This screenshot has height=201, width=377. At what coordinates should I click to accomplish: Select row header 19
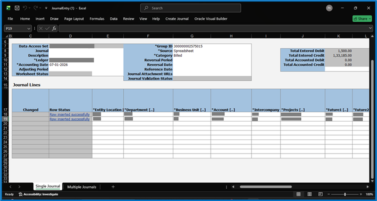[5, 119]
